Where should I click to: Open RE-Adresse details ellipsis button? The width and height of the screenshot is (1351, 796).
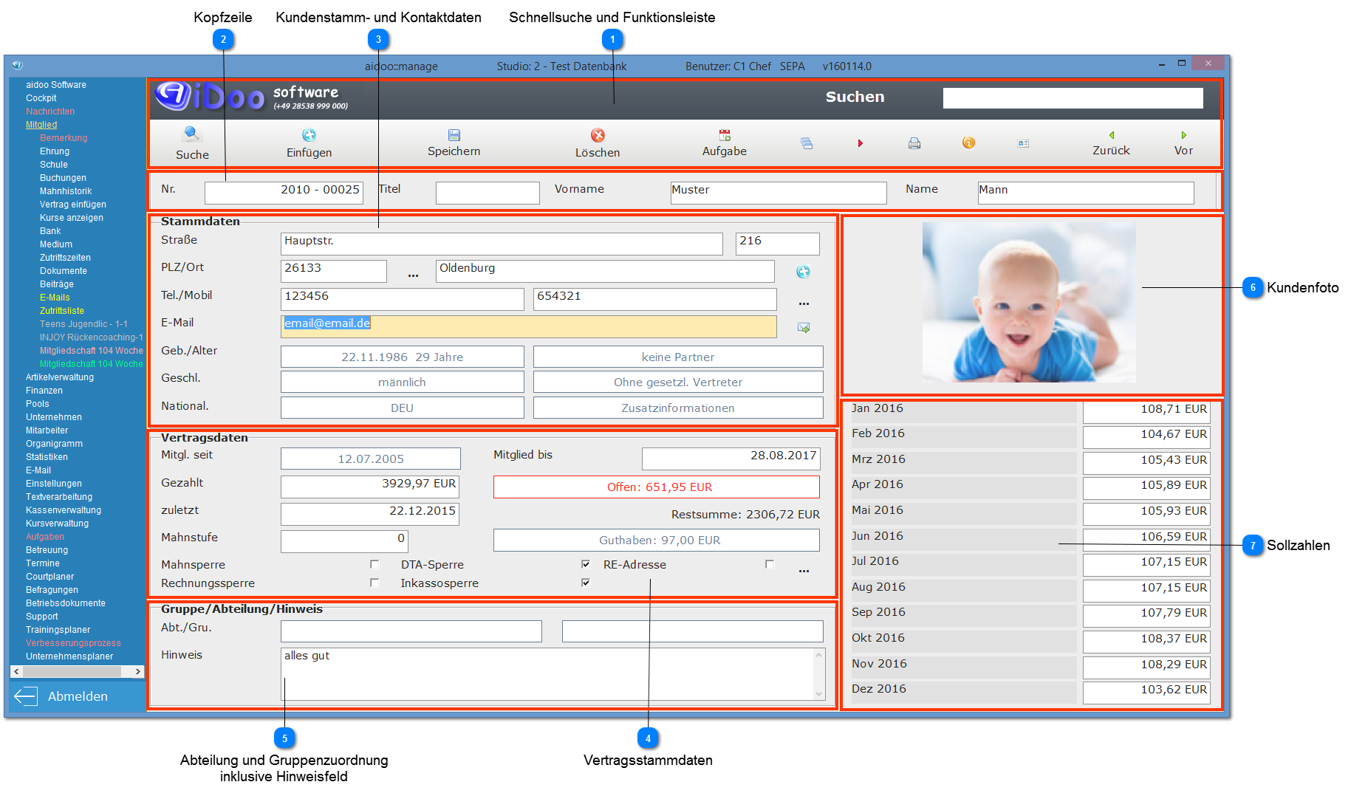(804, 570)
